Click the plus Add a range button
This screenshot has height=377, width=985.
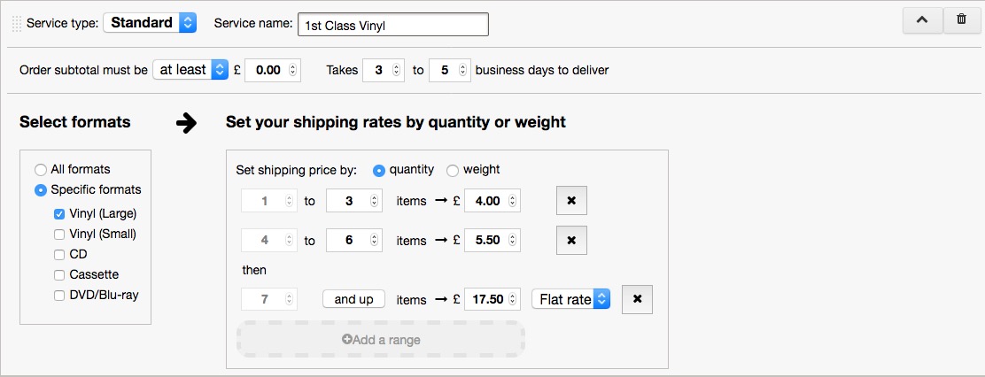click(381, 340)
